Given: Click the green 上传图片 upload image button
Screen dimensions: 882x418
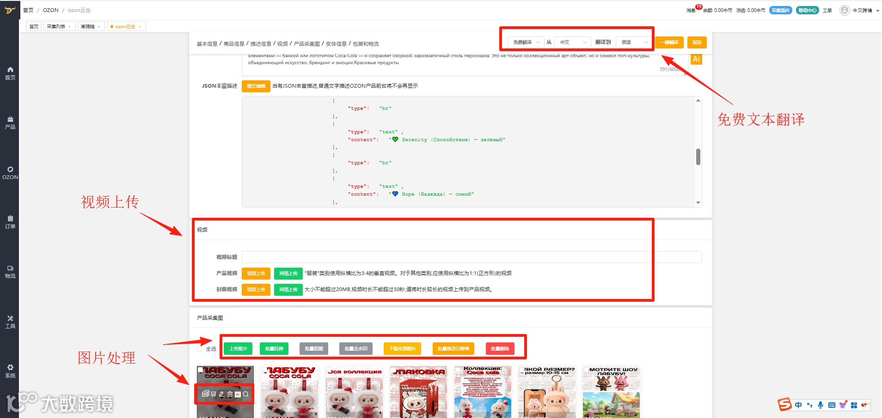Looking at the screenshot, I should 238,349.
